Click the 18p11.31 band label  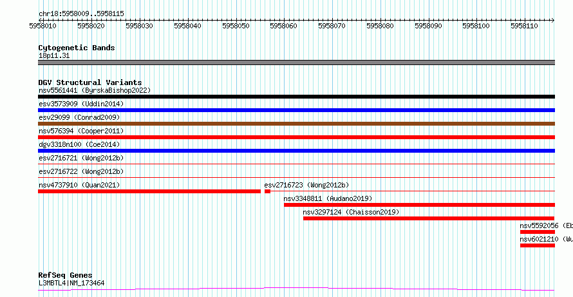pyautogui.click(x=54, y=56)
